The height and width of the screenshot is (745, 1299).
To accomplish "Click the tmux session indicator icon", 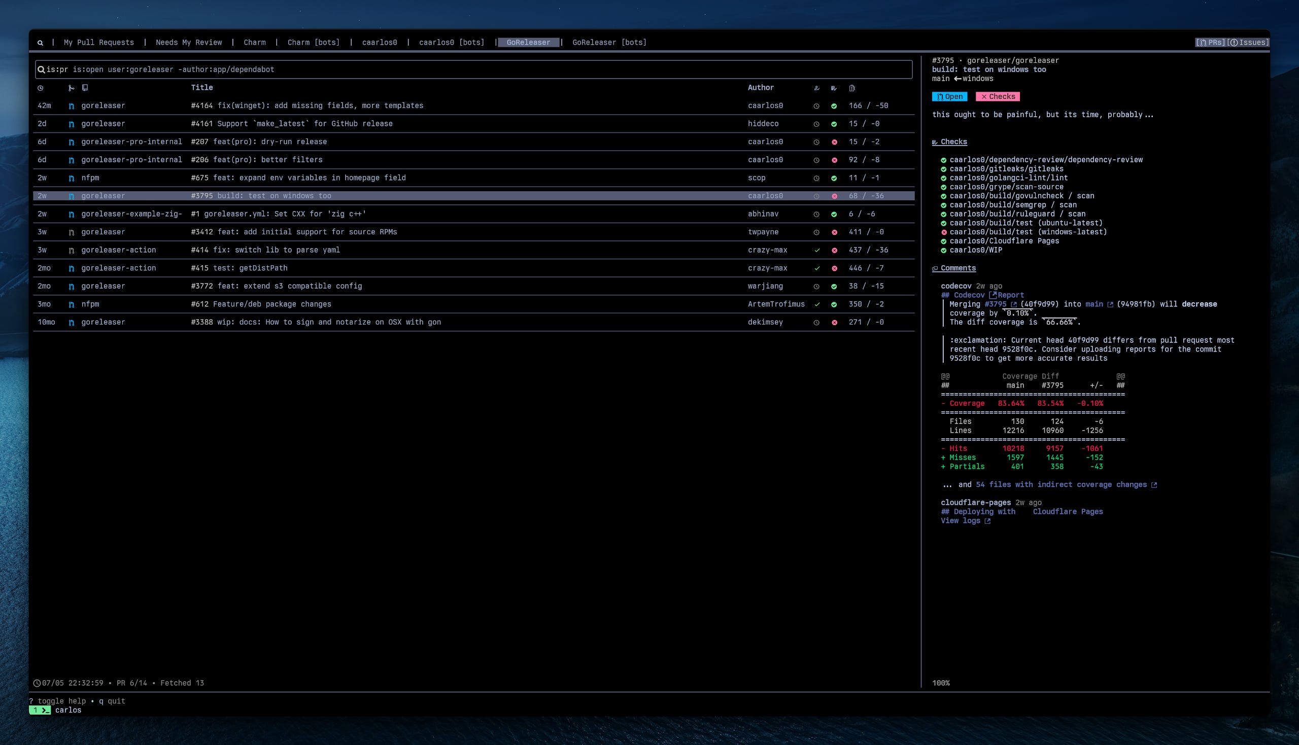I will (x=40, y=710).
